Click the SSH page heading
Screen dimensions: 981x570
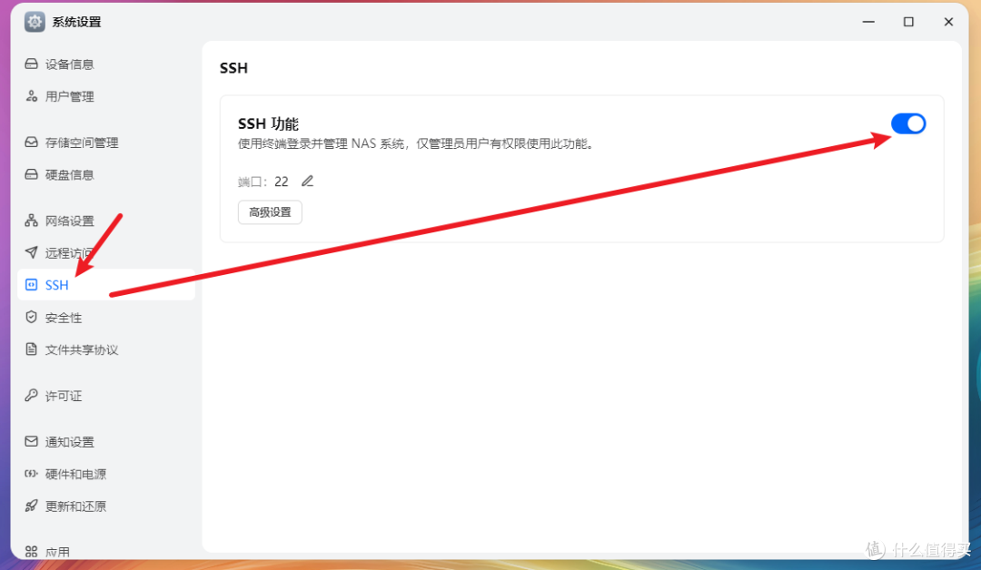click(233, 68)
